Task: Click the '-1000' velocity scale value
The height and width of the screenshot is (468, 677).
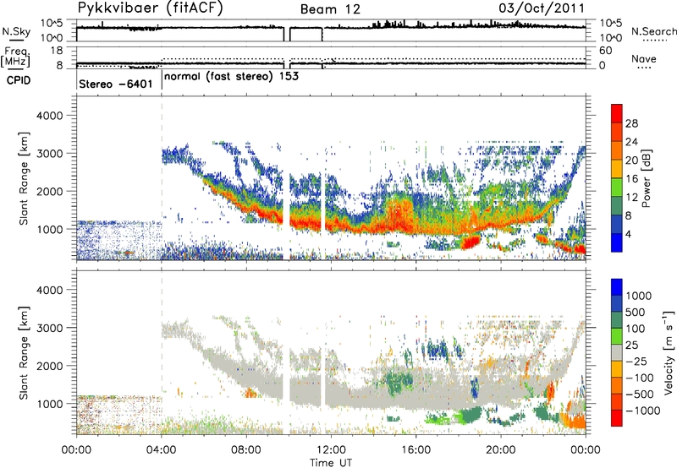Action: 642,411
